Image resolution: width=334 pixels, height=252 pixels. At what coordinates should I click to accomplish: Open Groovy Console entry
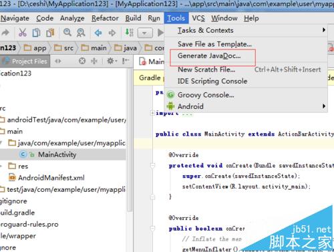(246, 95)
